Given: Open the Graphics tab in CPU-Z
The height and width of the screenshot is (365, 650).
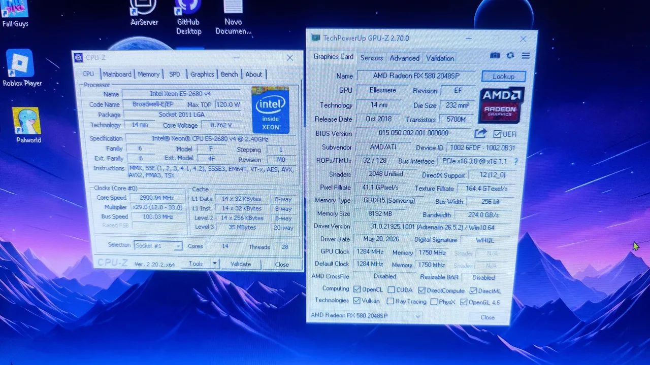Looking at the screenshot, I should (x=202, y=74).
